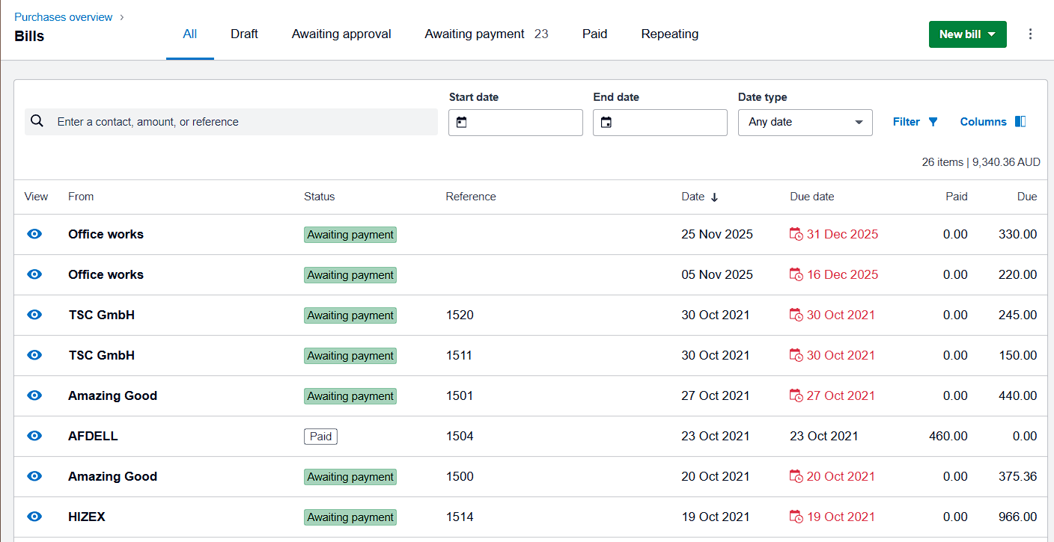This screenshot has width=1054, height=542.
Task: Expand the New bill dropdown arrow
Action: tap(992, 34)
